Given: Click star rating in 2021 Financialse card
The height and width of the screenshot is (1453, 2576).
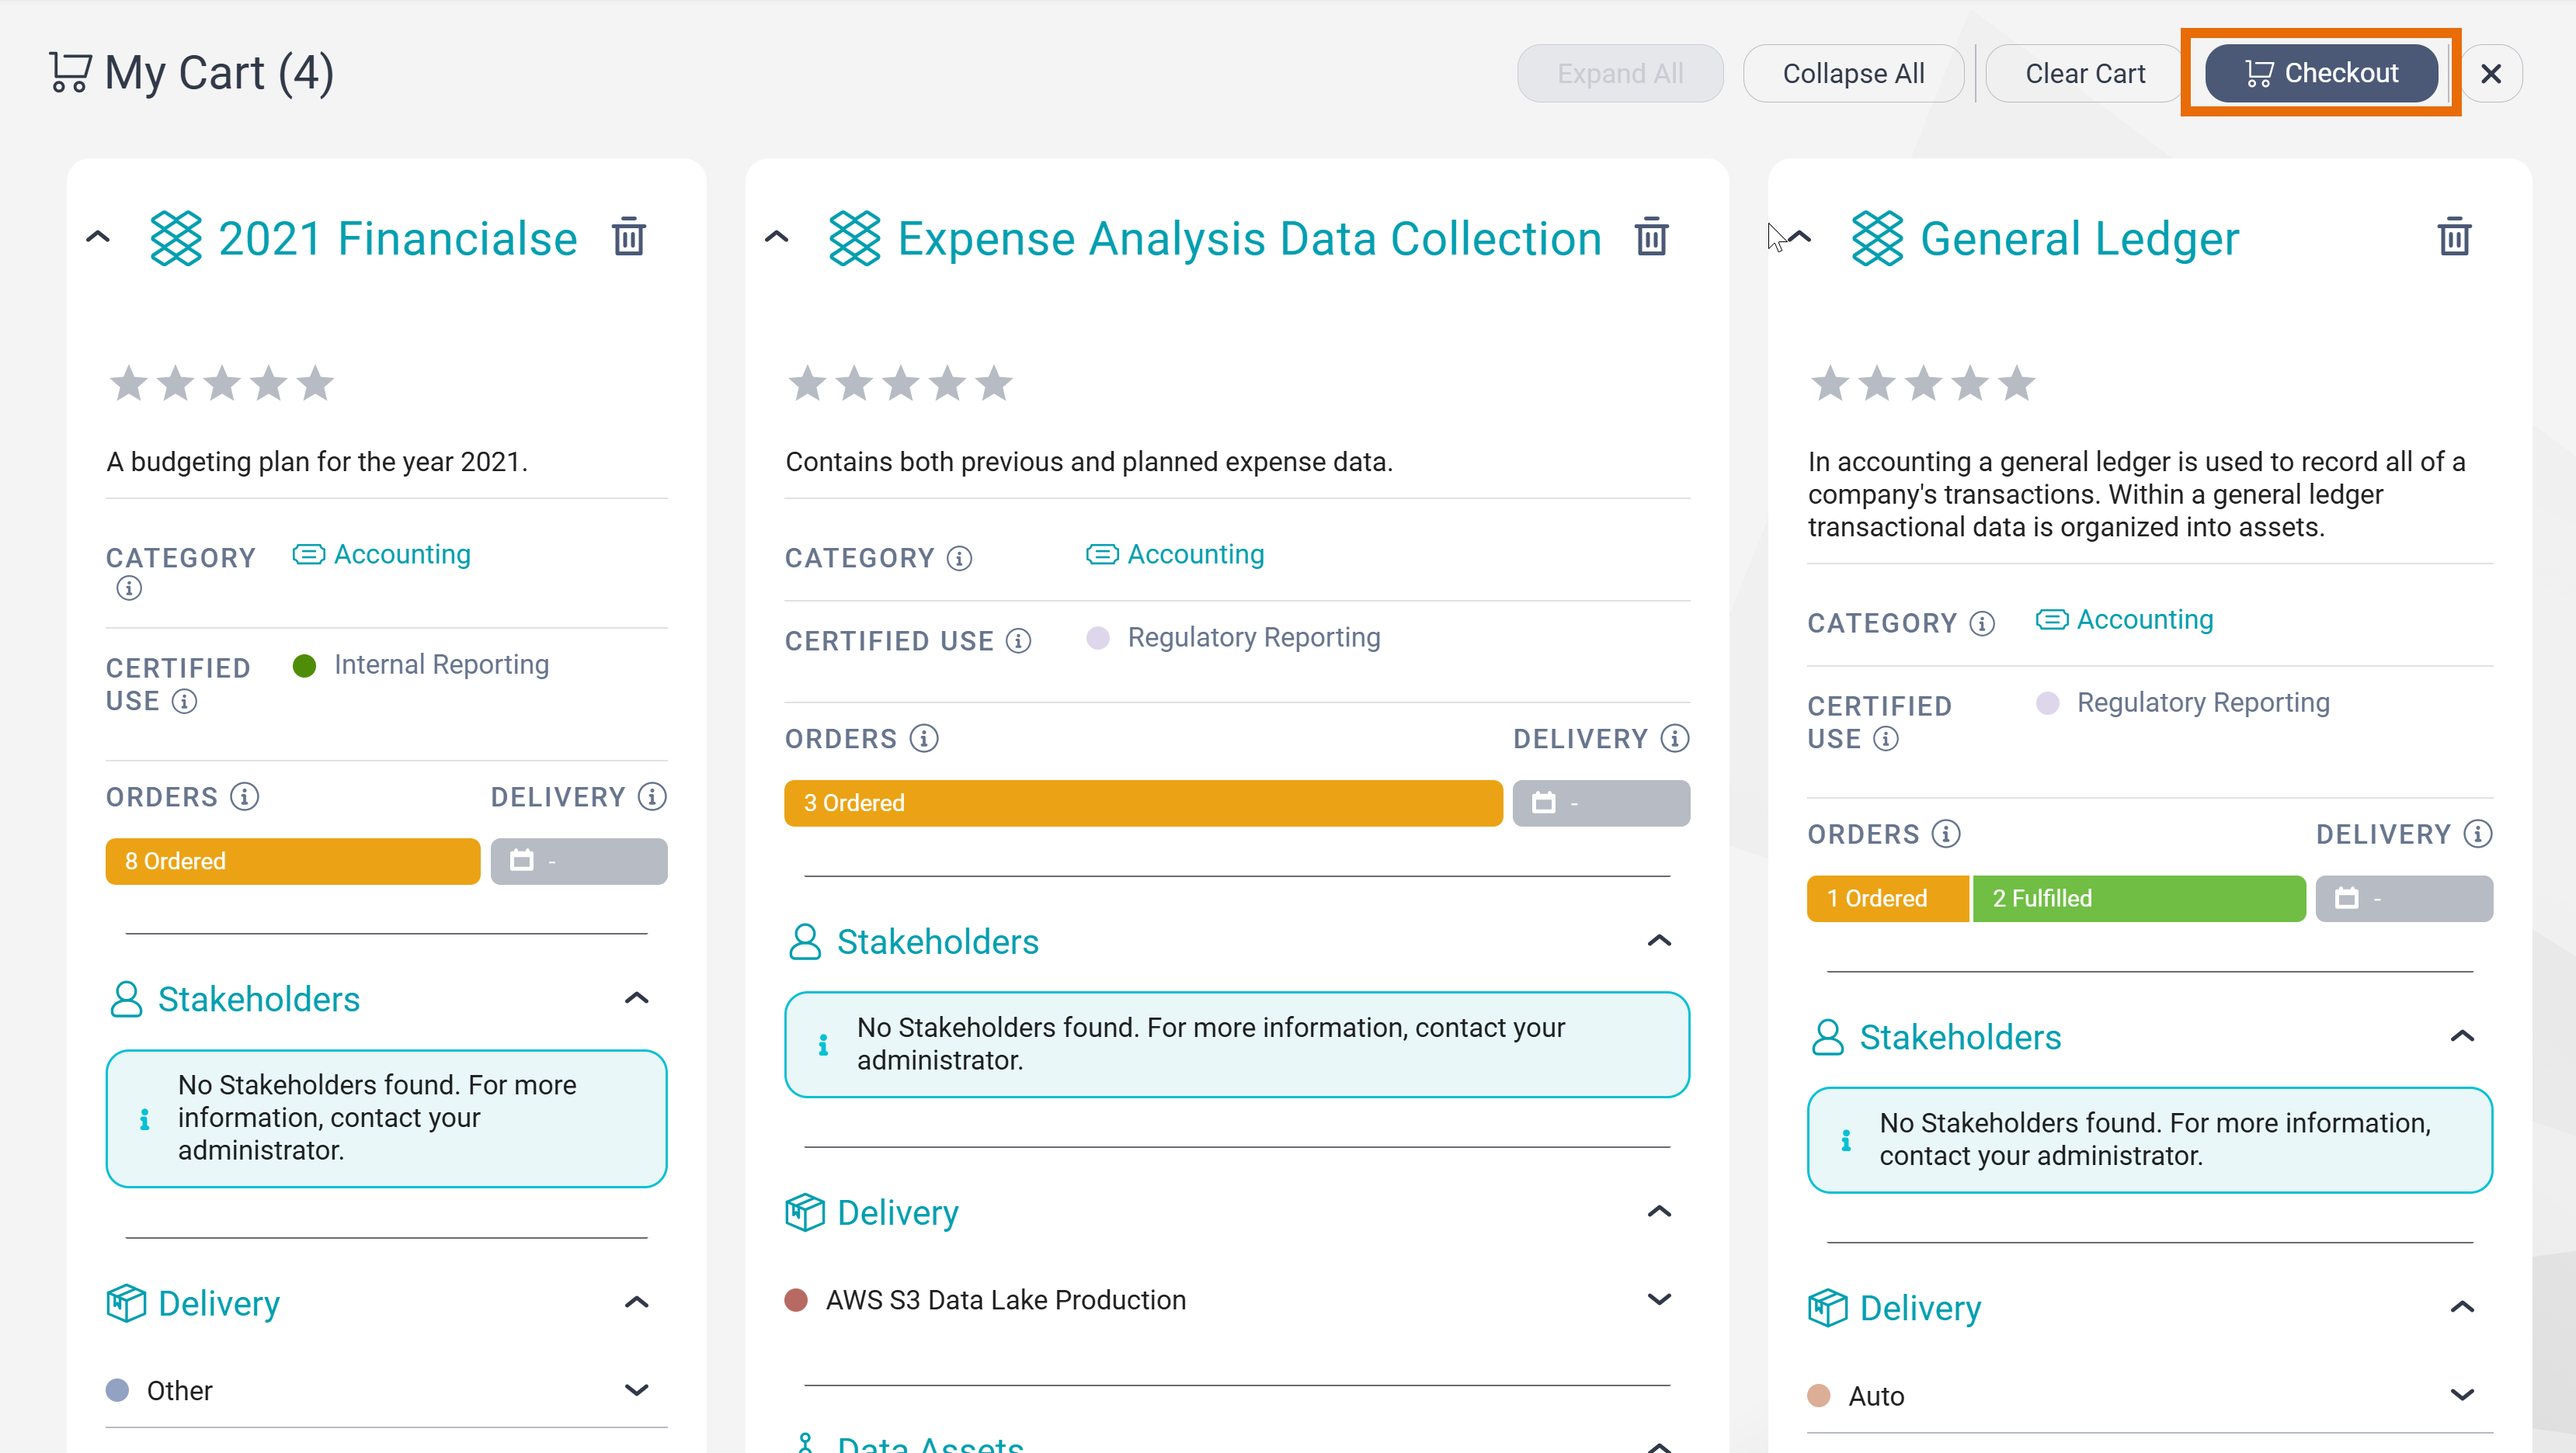Looking at the screenshot, I should coord(222,383).
